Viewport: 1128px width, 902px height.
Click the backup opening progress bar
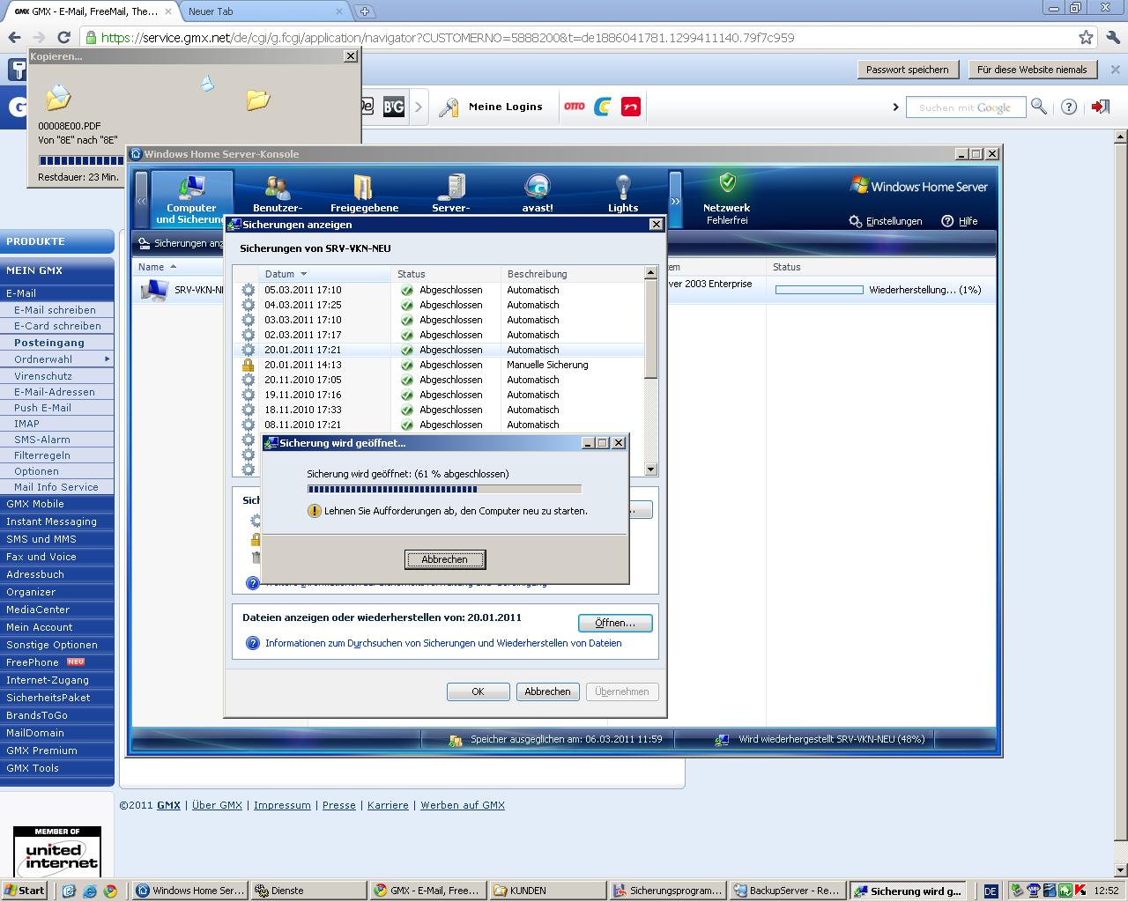click(x=444, y=489)
